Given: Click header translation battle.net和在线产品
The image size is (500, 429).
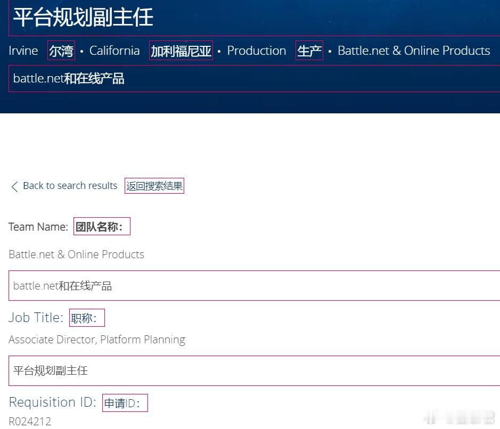Looking at the screenshot, I should (69, 78).
